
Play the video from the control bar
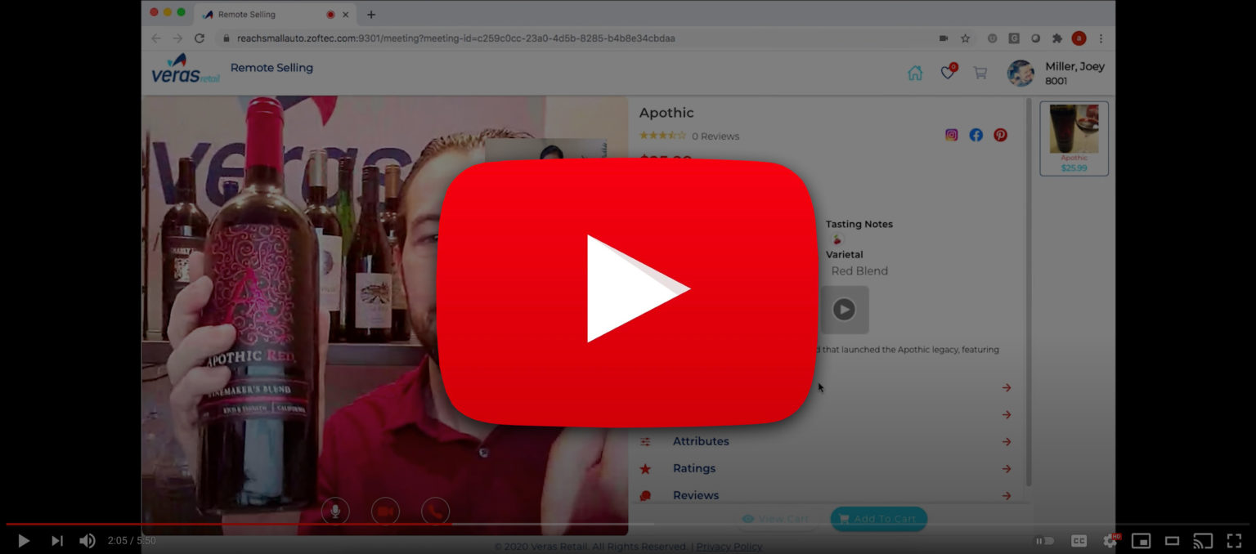(24, 540)
